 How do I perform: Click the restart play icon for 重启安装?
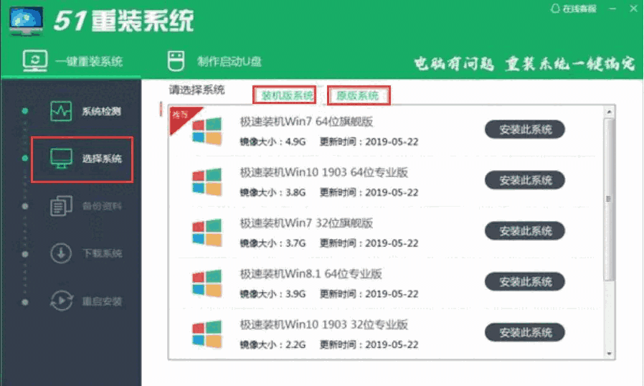pos(62,301)
